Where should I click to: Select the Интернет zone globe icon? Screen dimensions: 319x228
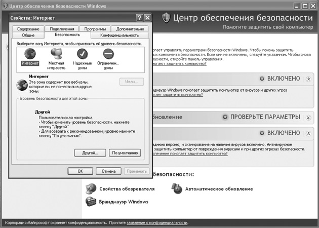[30, 54]
